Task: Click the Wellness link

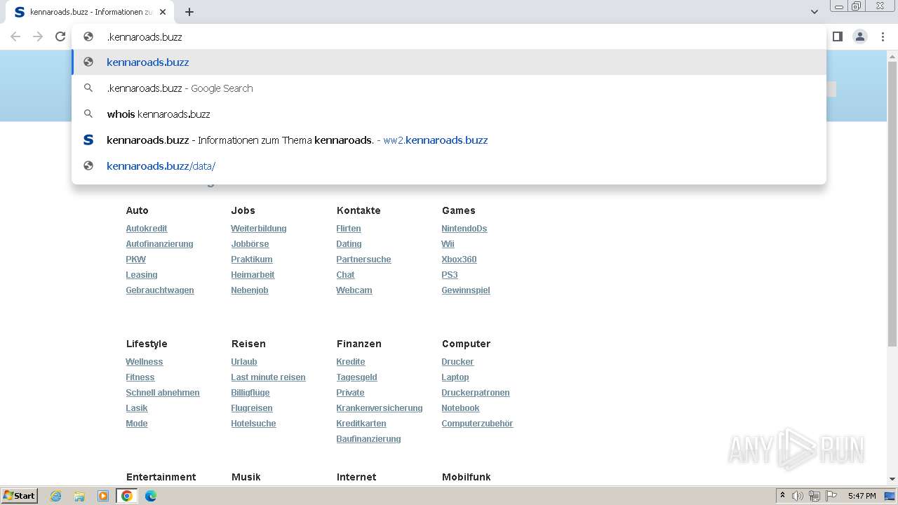Action: click(x=144, y=362)
